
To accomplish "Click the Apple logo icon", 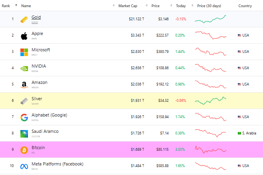I will coord(24,36).
